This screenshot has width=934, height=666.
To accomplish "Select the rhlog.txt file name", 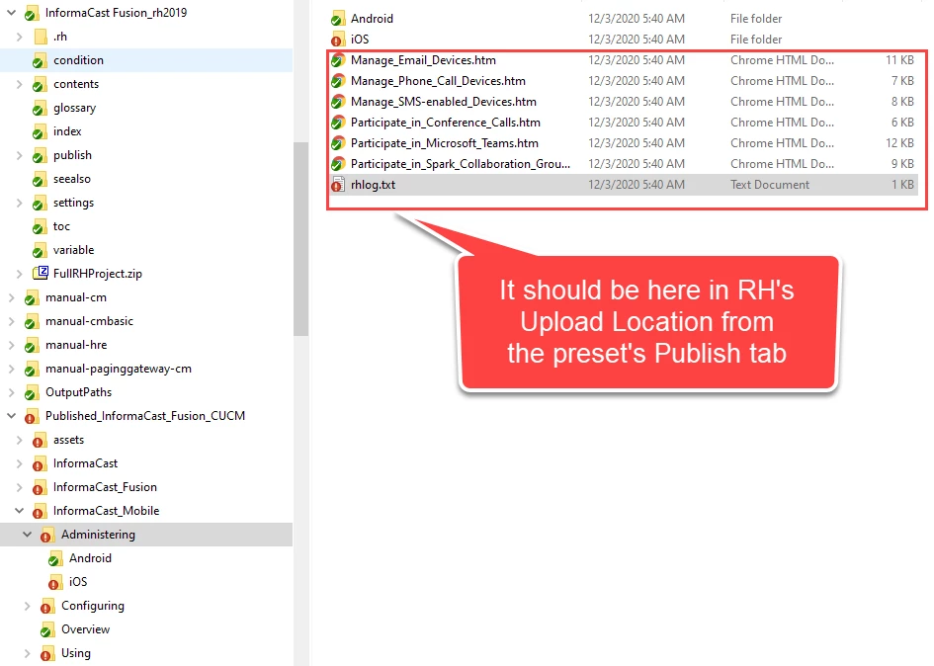I will tap(373, 185).
